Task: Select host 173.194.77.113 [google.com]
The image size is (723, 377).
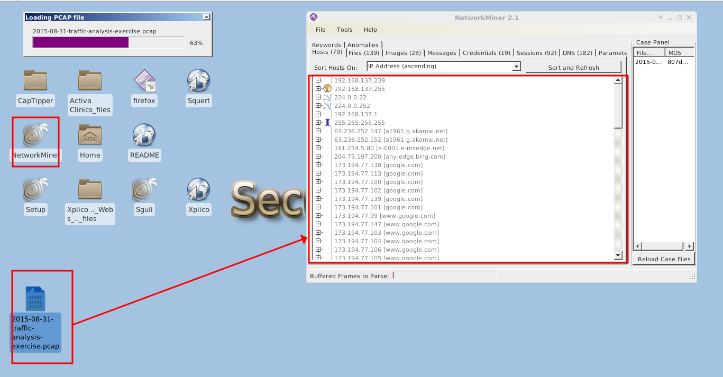Action: 378,173
